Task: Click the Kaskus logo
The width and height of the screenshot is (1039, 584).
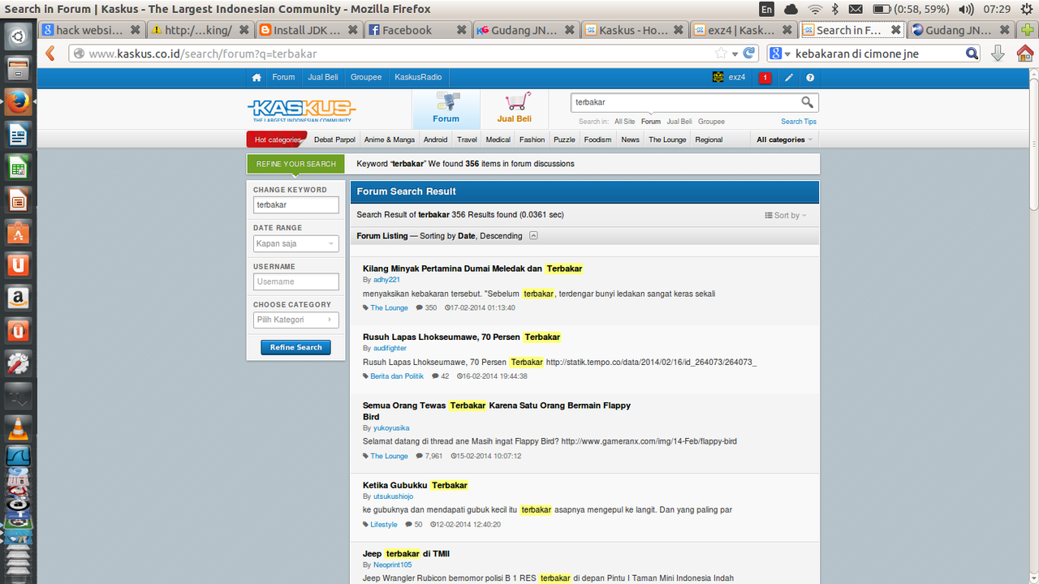Action: pos(301,110)
